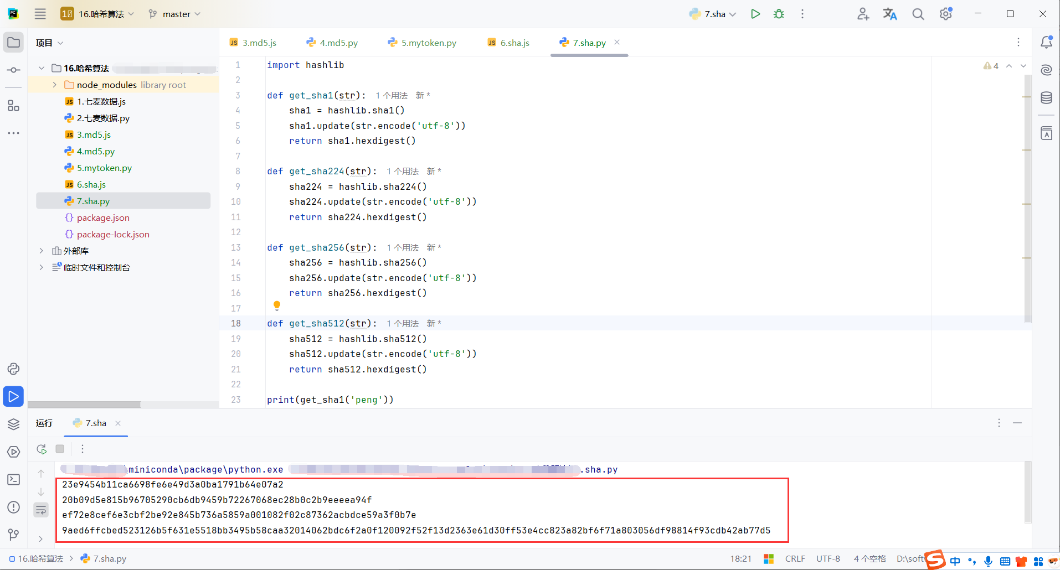Open the Notifications bell

(x=1046, y=43)
